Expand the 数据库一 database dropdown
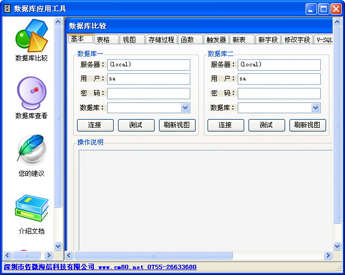Image resolution: width=345 pixels, height=275 pixels. [185, 108]
